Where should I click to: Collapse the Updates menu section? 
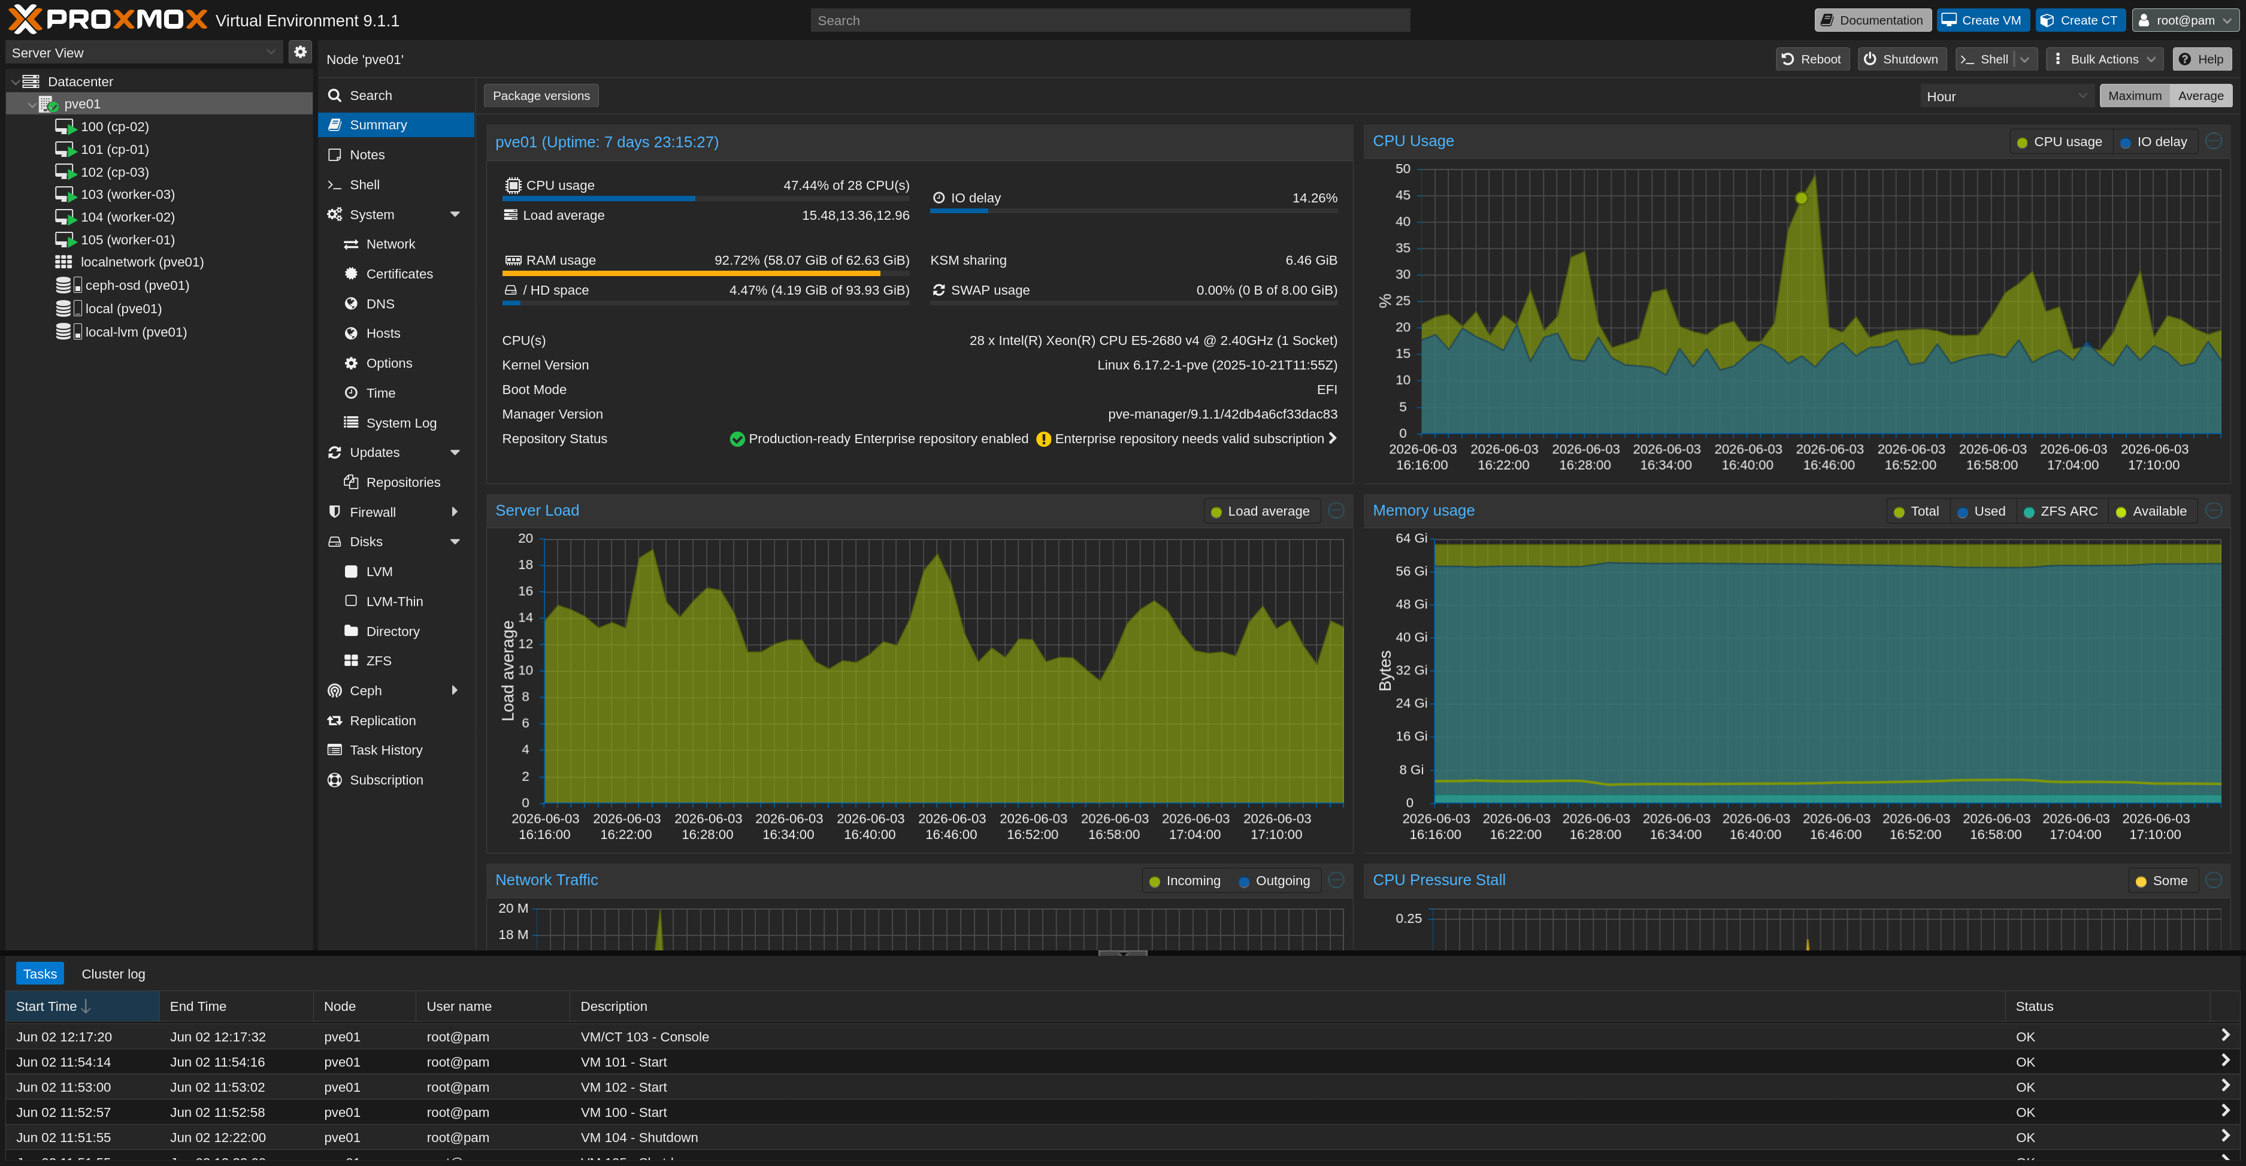(x=455, y=453)
